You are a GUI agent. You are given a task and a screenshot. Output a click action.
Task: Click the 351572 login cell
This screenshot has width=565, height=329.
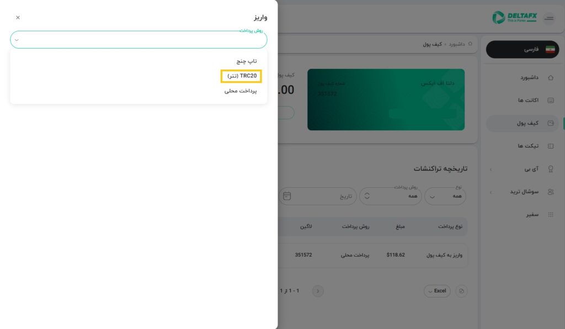(303, 255)
